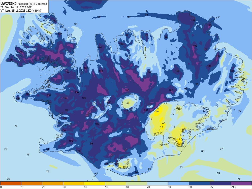The width and height of the screenshot is (252, 189).
Task: Click the '34' lowest humidity value
Action: point(179,145)
